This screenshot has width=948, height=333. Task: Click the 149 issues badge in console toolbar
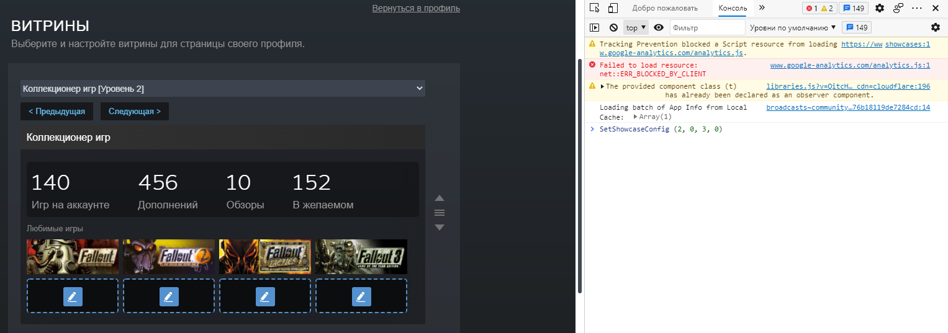[x=857, y=27]
